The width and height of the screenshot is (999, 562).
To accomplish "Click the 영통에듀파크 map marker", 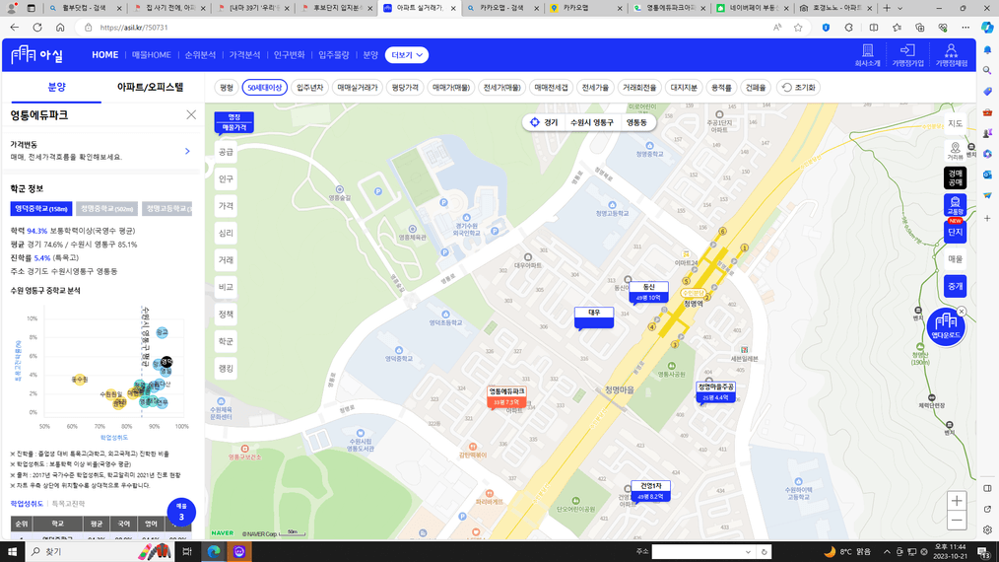I will (x=506, y=396).
